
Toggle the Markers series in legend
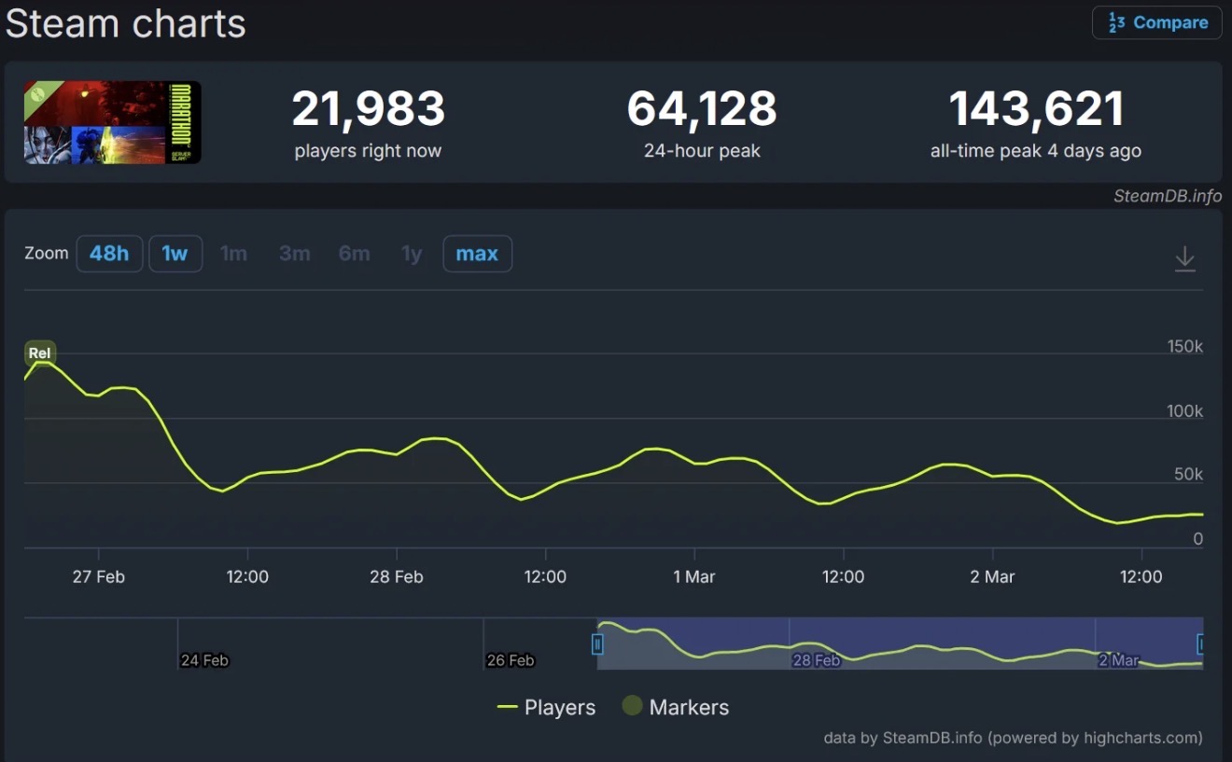click(x=676, y=708)
